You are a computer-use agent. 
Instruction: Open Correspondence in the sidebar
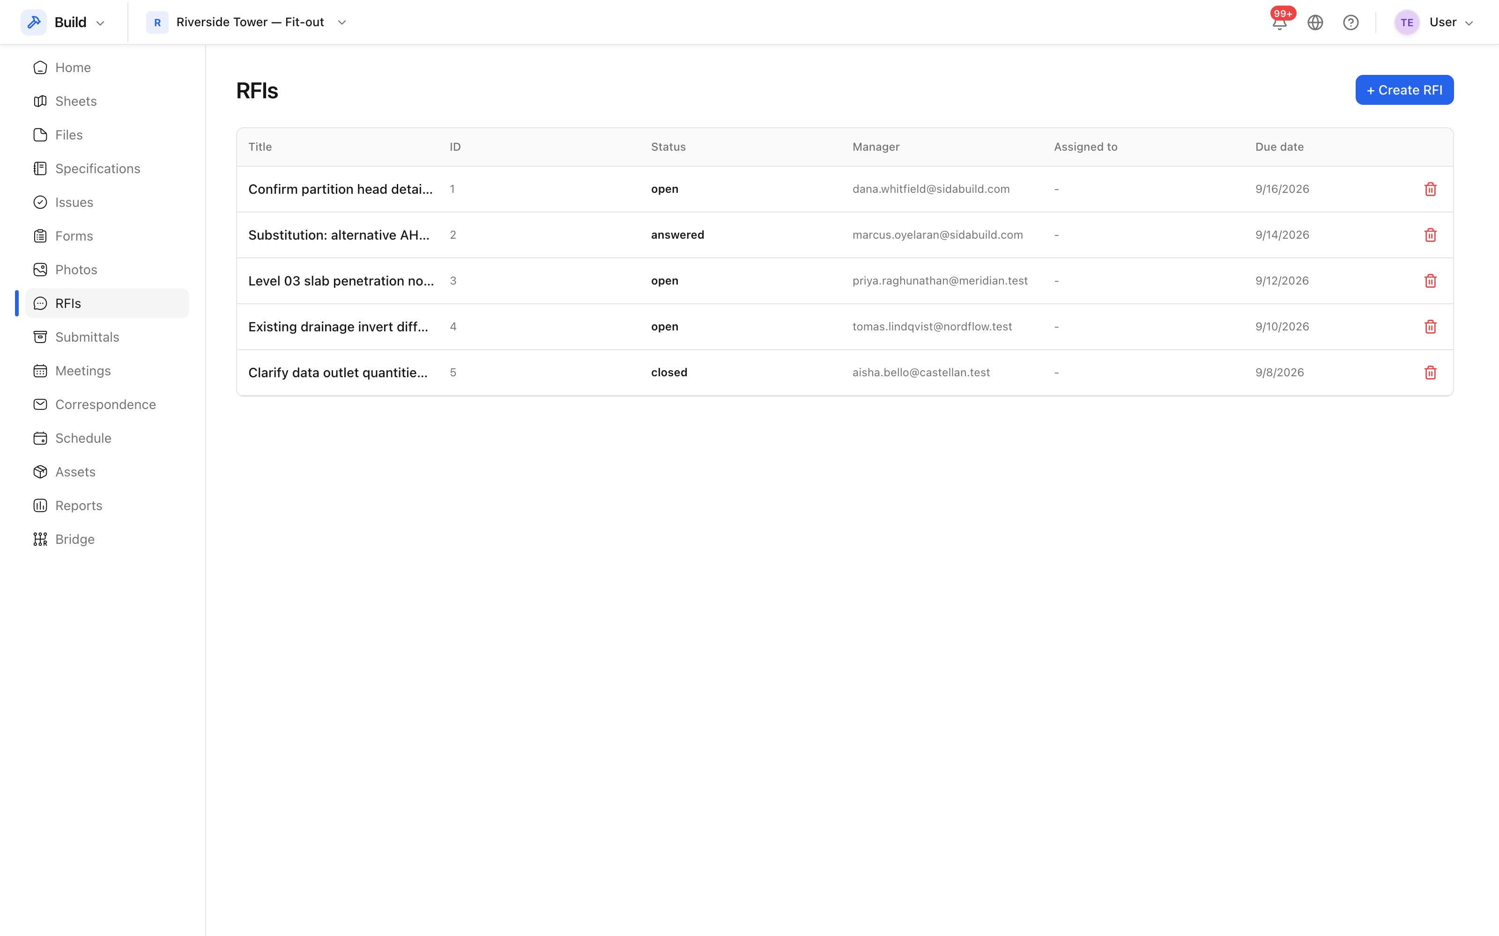pyautogui.click(x=106, y=405)
